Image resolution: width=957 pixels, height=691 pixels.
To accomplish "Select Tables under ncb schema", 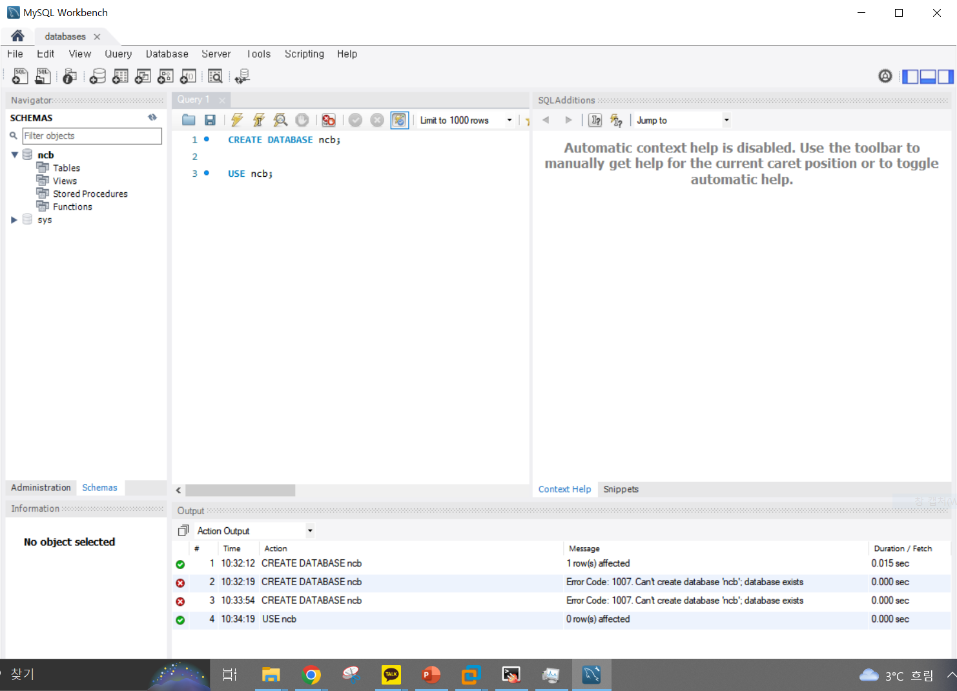I will 67,168.
